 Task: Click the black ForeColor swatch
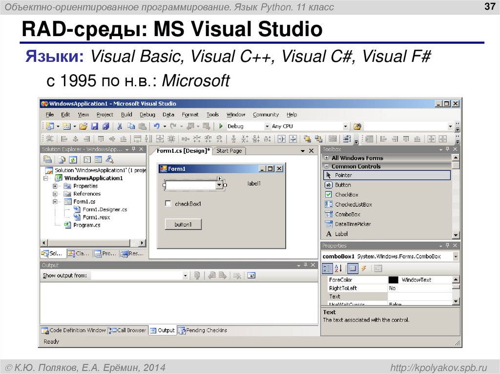[x=393, y=280]
